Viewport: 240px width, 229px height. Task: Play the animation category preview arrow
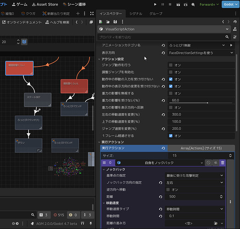(231, 45)
